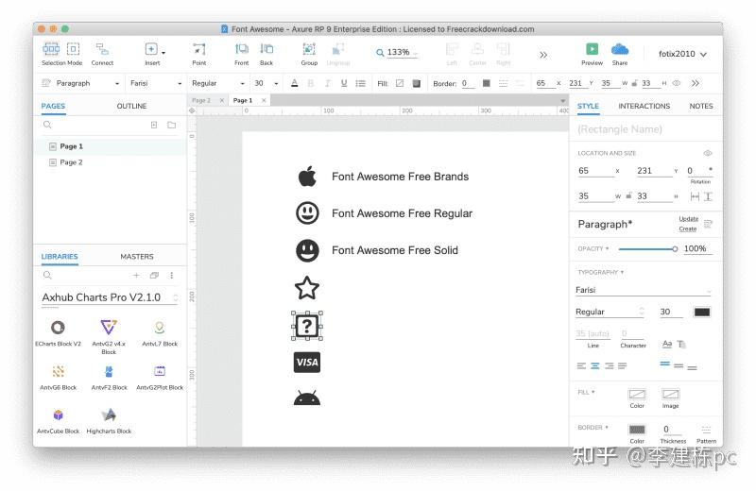Viewport: 756px width, 491px height.
Task: Toggle center text alignment
Action: coord(595,366)
